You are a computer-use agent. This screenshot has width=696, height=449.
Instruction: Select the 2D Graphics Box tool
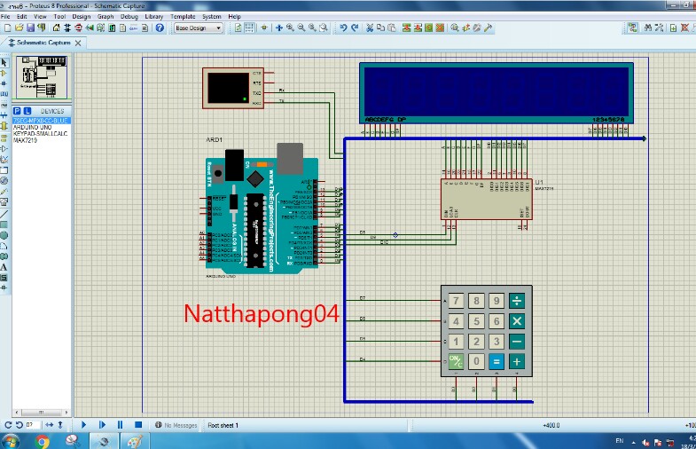coord(4,224)
